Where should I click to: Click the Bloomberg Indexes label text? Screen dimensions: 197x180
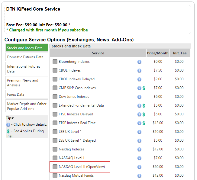[x=74, y=62]
